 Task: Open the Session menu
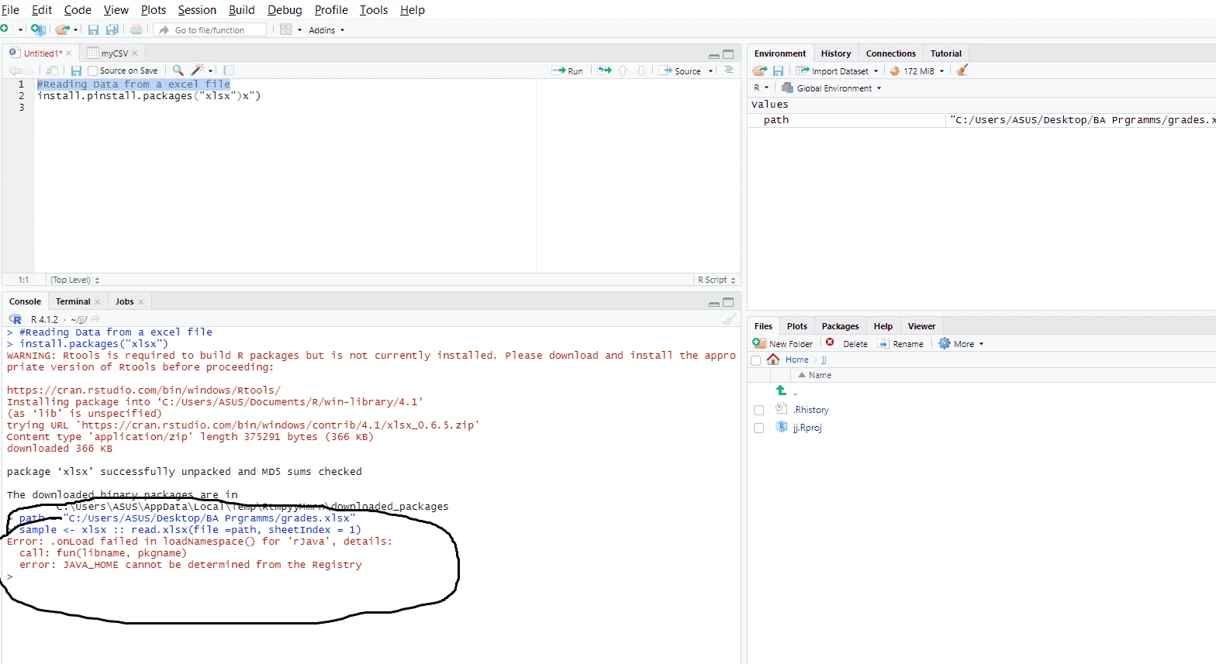click(x=197, y=10)
